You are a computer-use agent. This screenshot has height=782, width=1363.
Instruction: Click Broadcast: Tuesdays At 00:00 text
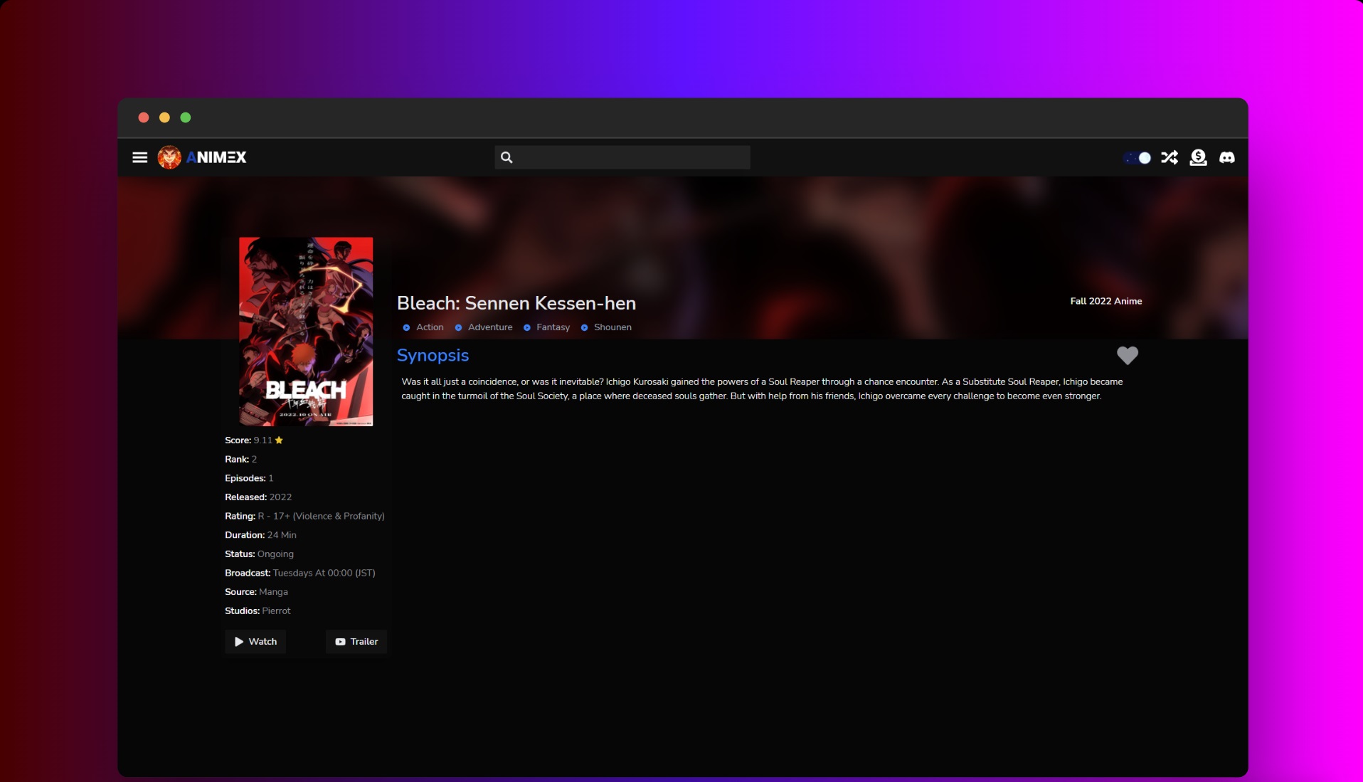click(300, 573)
